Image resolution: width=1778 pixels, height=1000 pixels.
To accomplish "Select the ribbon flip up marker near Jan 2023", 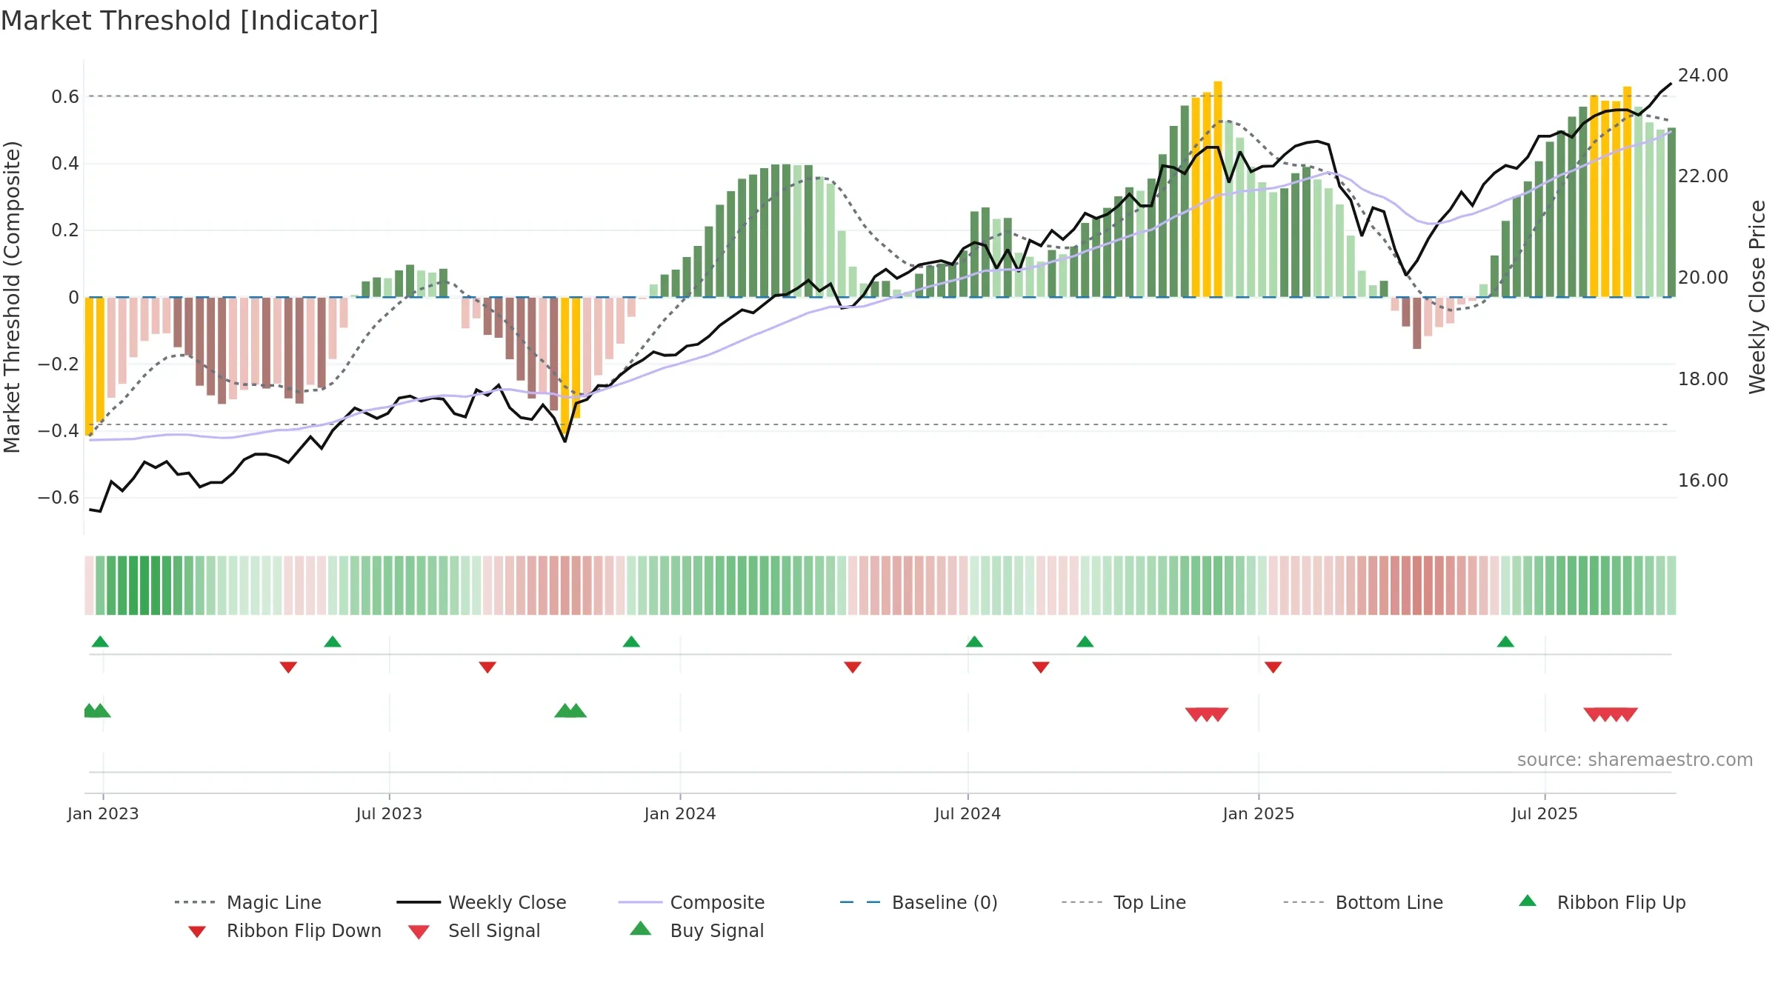I will tap(100, 641).
